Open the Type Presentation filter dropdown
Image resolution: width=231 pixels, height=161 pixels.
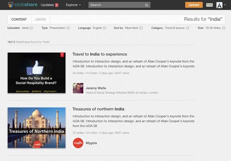tap(68, 28)
